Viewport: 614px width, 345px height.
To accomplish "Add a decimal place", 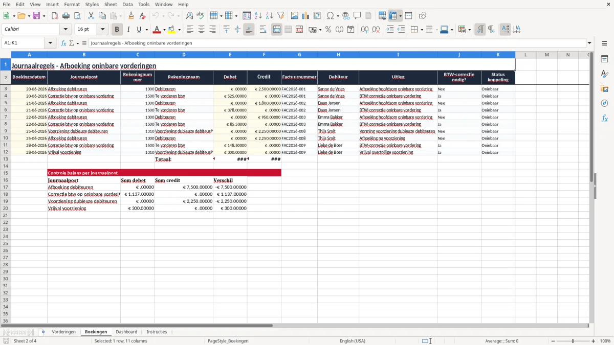I will 365,30.
